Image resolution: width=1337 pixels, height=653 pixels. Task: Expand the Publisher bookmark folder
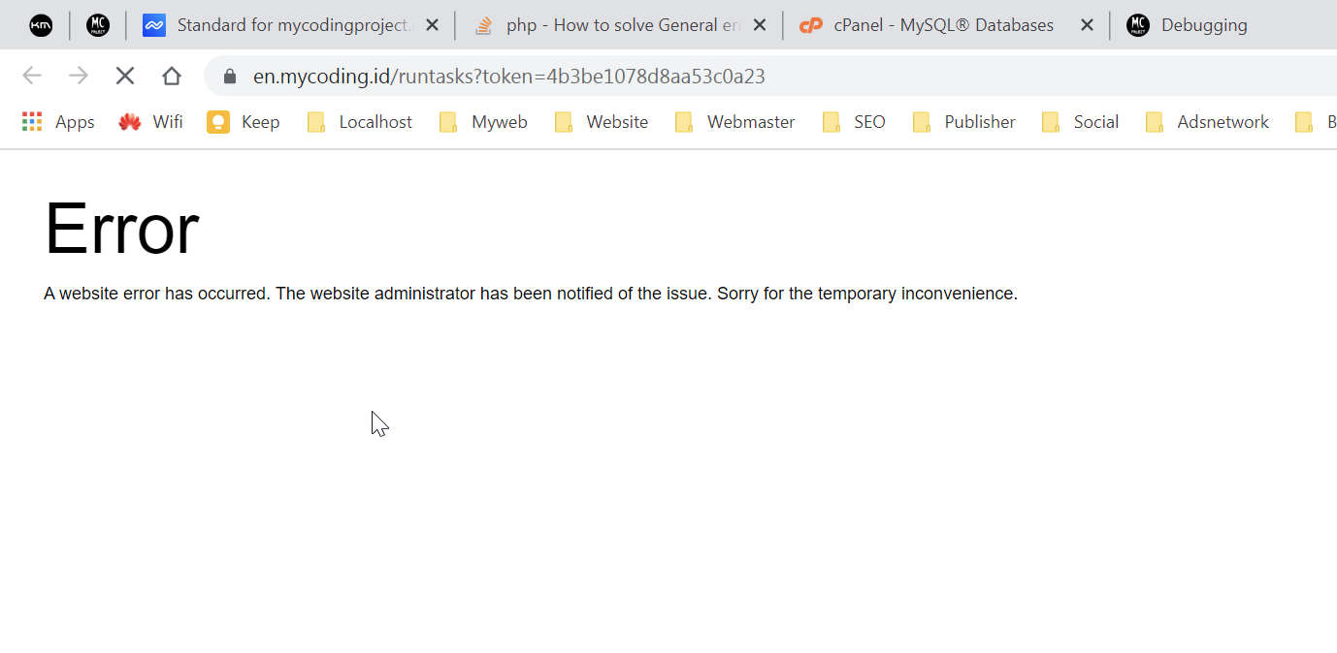click(964, 122)
